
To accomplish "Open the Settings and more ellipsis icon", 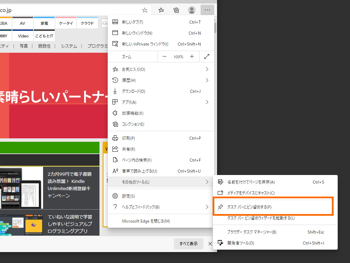I will [207, 10].
